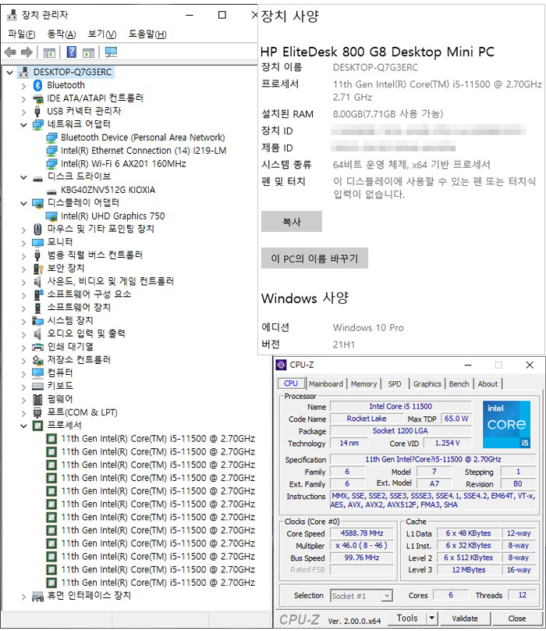The image size is (546, 631).
Task: Collapse the 디스크 드라이브 category
Action: click(23, 177)
